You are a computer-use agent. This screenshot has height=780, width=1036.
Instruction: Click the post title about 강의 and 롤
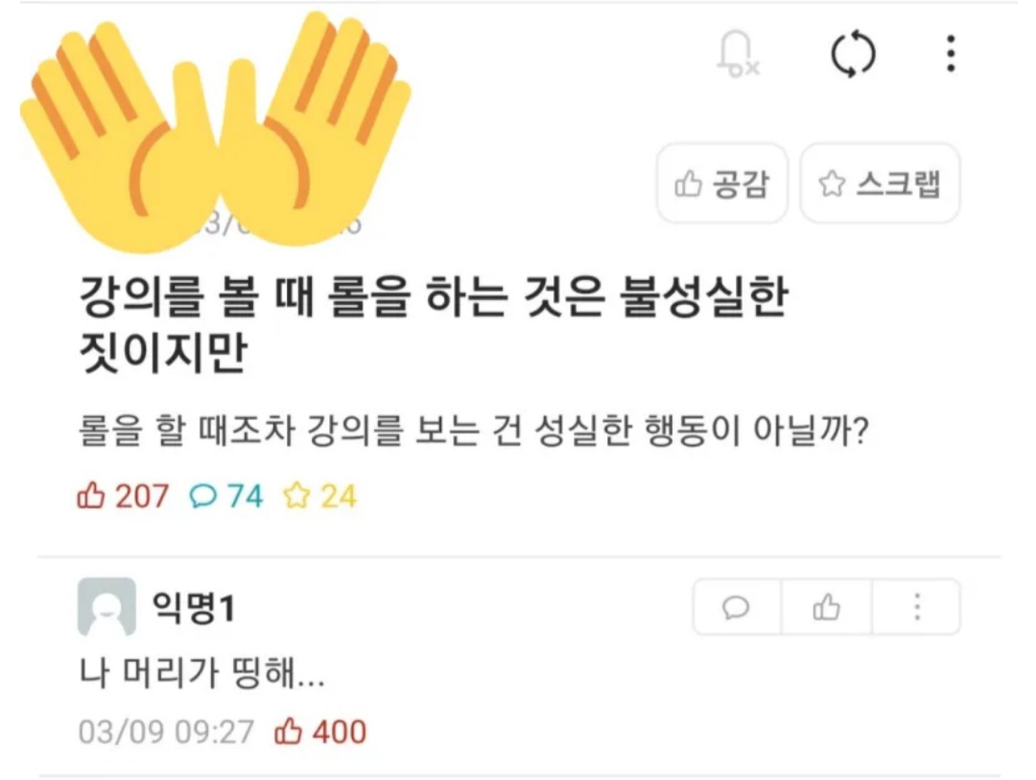point(434,324)
